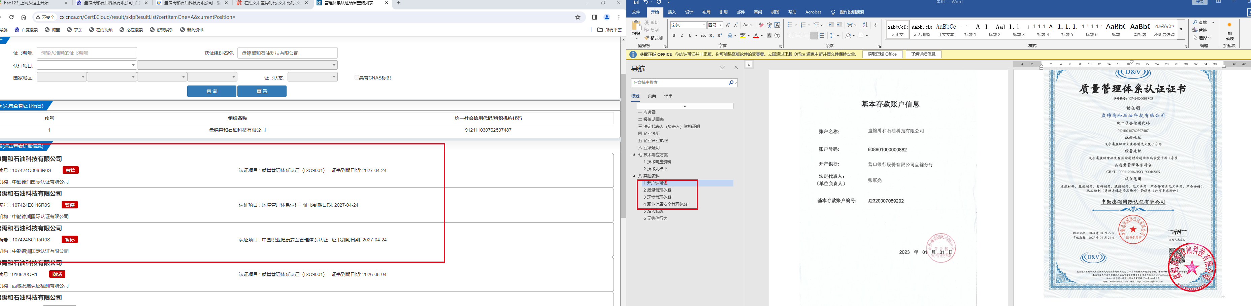Screen dimensions: 1251x306
Task: Decrease the font size in Word
Action: point(736,25)
